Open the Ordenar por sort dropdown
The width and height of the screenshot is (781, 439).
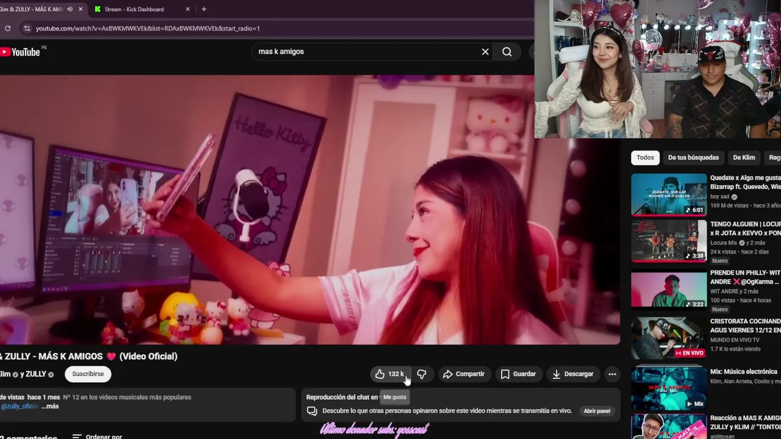click(97, 437)
